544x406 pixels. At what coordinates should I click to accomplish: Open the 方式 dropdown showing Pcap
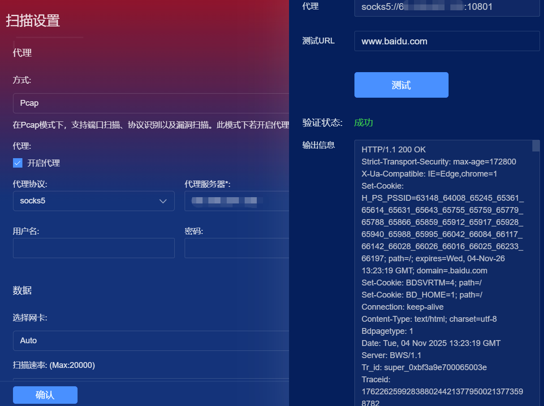(151, 103)
